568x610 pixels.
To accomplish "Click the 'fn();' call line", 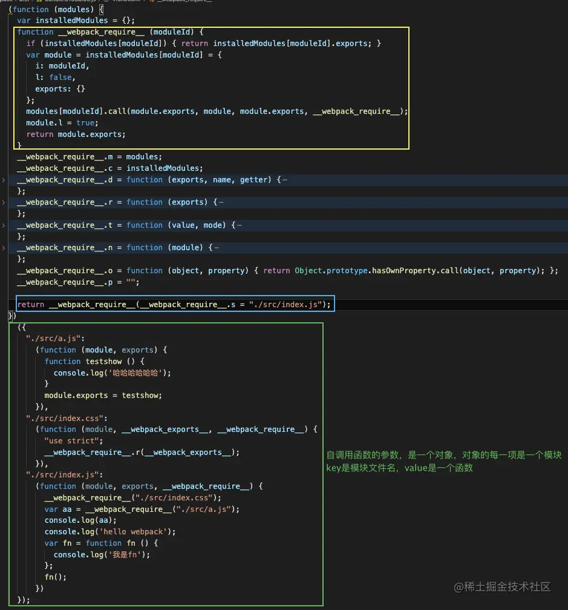I will coord(56,577).
